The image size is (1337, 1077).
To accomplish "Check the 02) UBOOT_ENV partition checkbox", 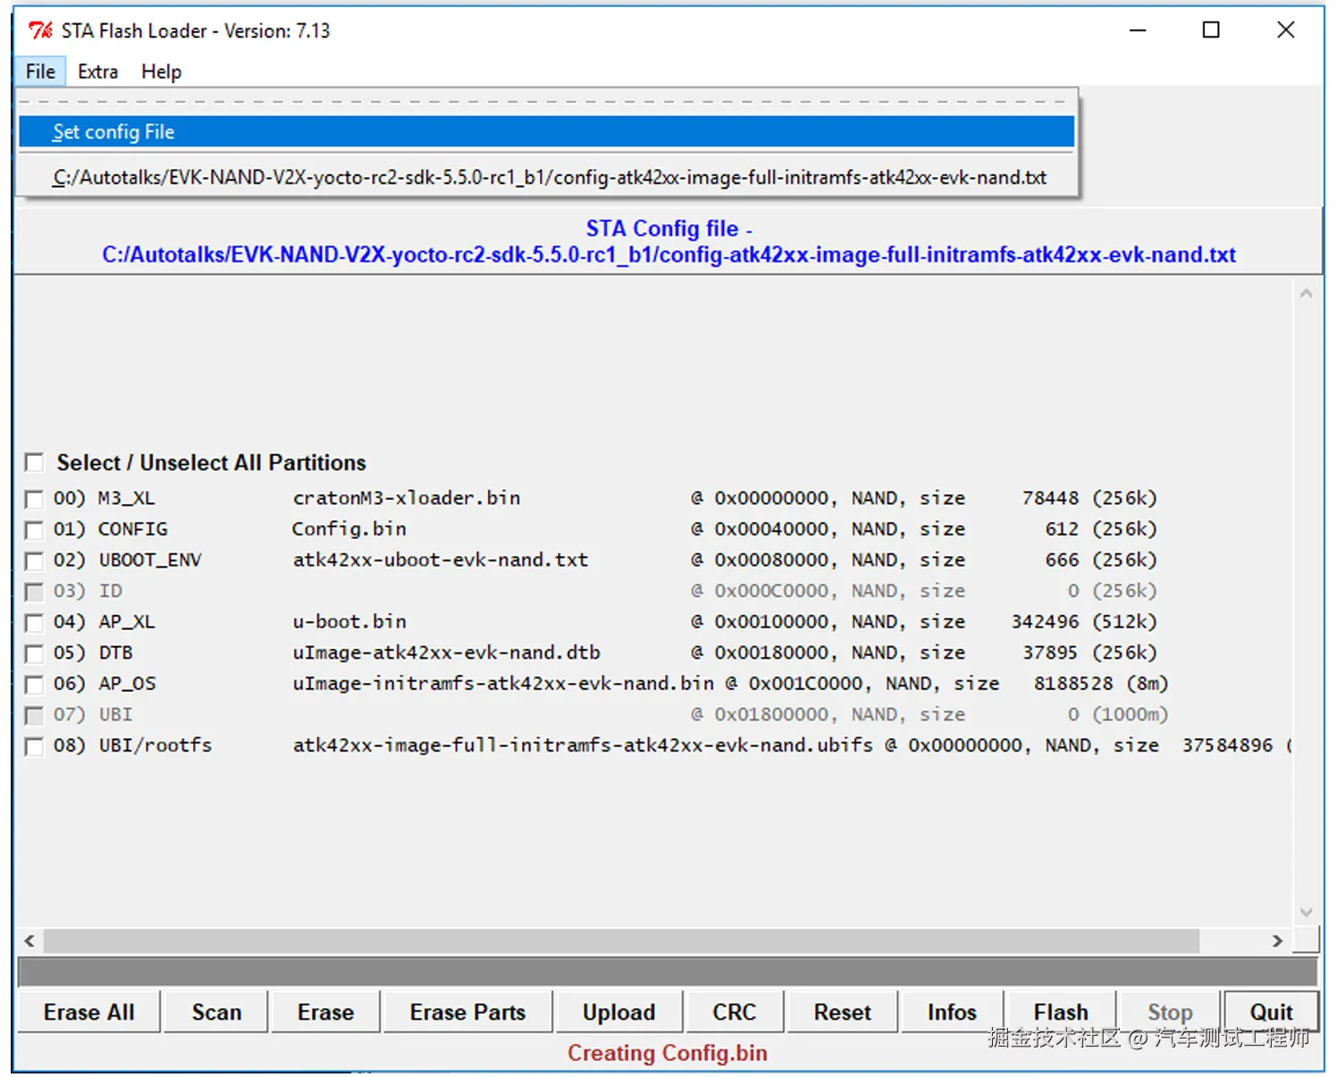I will click(34, 560).
